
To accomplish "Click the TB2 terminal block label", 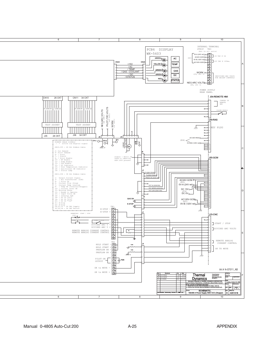I will tap(113, 242).
